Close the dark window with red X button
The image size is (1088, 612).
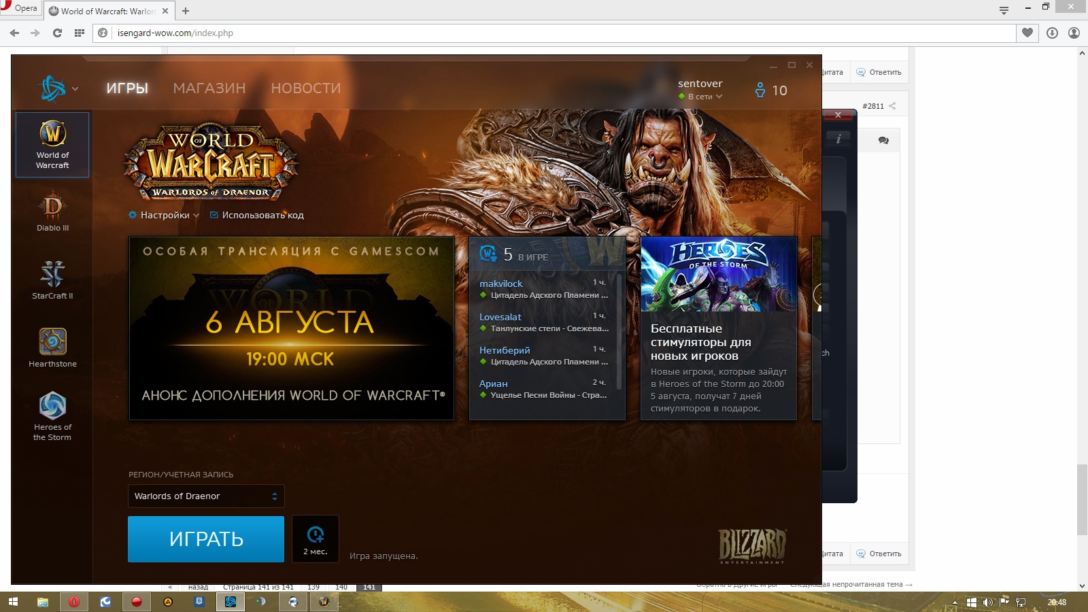[838, 115]
